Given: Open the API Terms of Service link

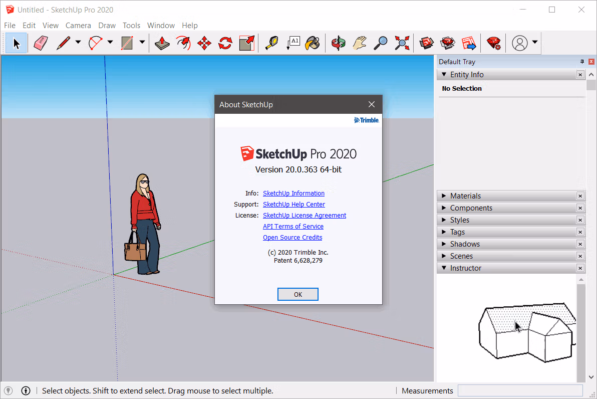Looking at the screenshot, I should 293,227.
